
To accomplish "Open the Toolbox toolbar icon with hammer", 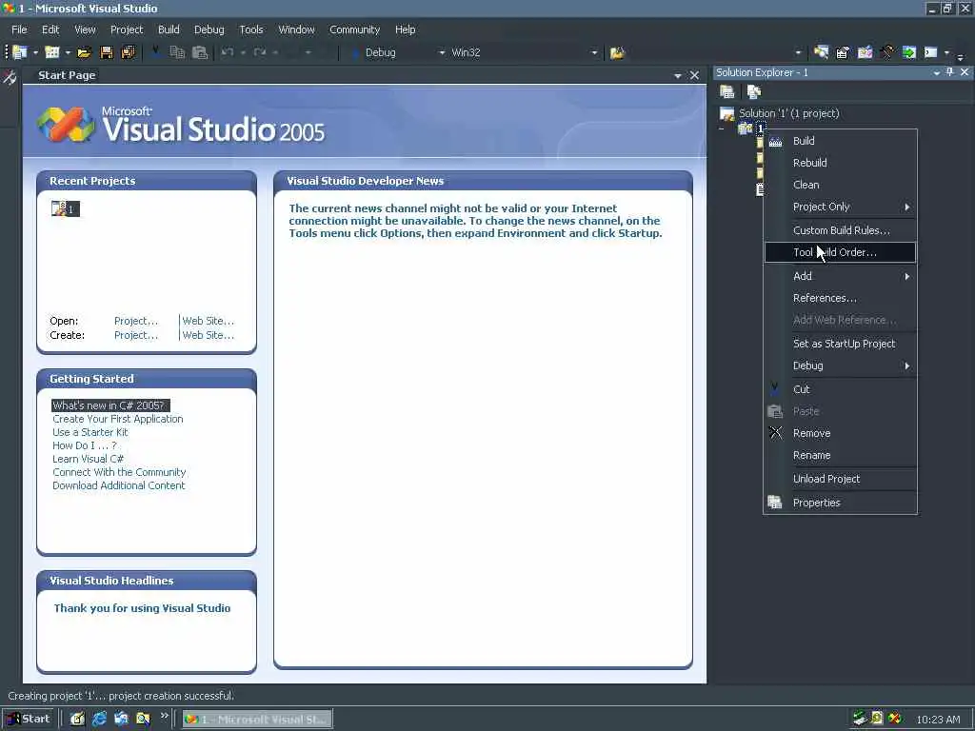I will point(886,53).
